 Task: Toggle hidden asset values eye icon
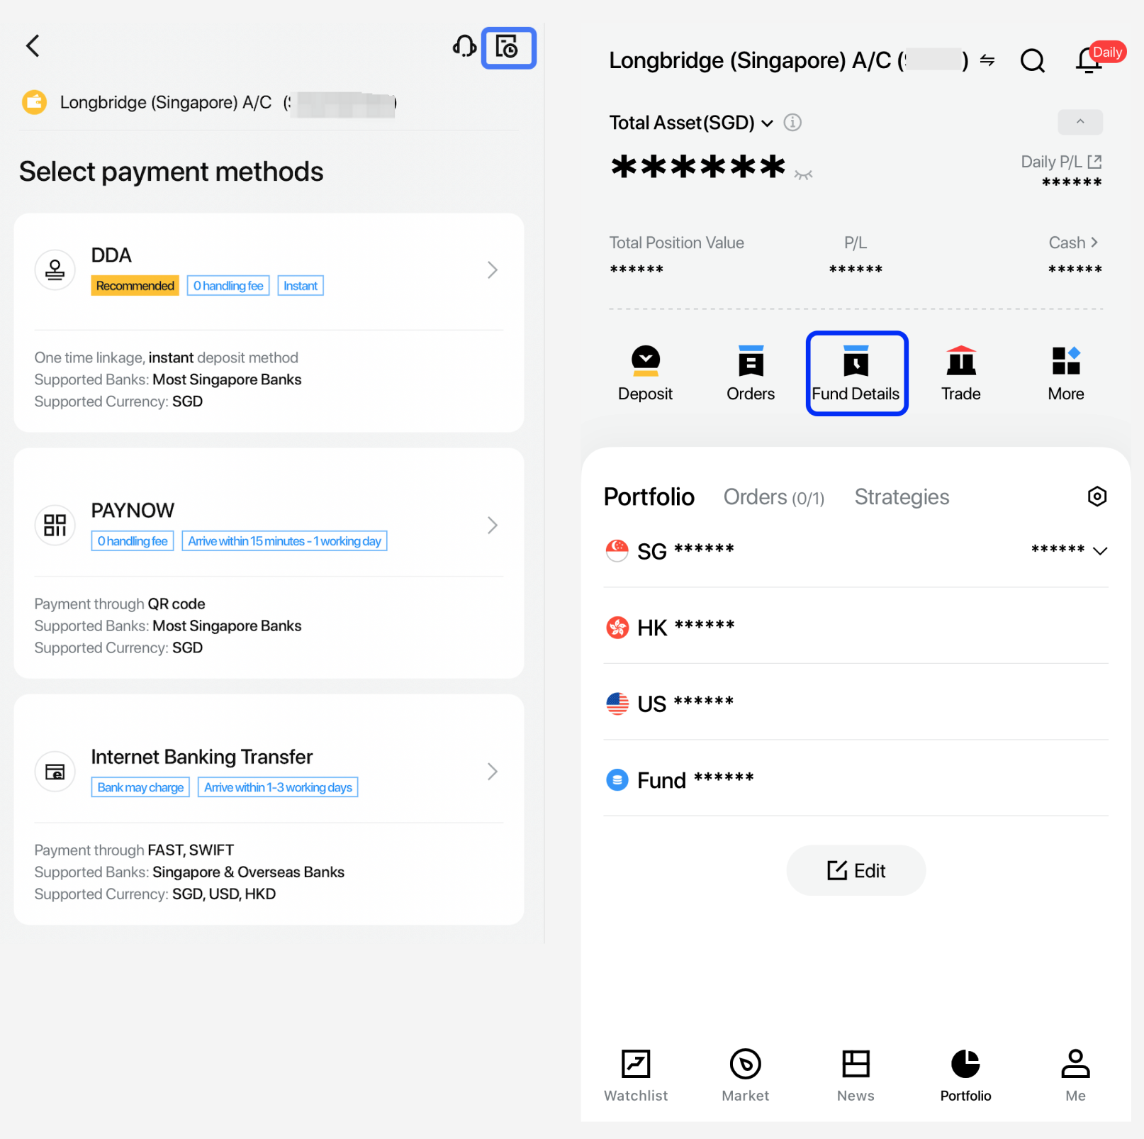803,174
